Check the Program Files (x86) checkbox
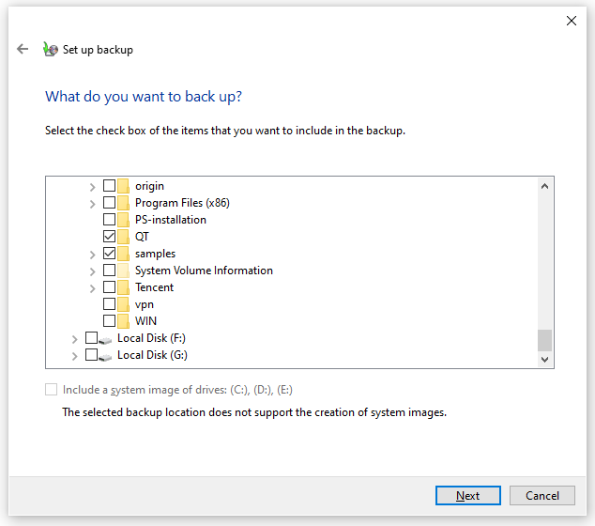 pos(109,203)
